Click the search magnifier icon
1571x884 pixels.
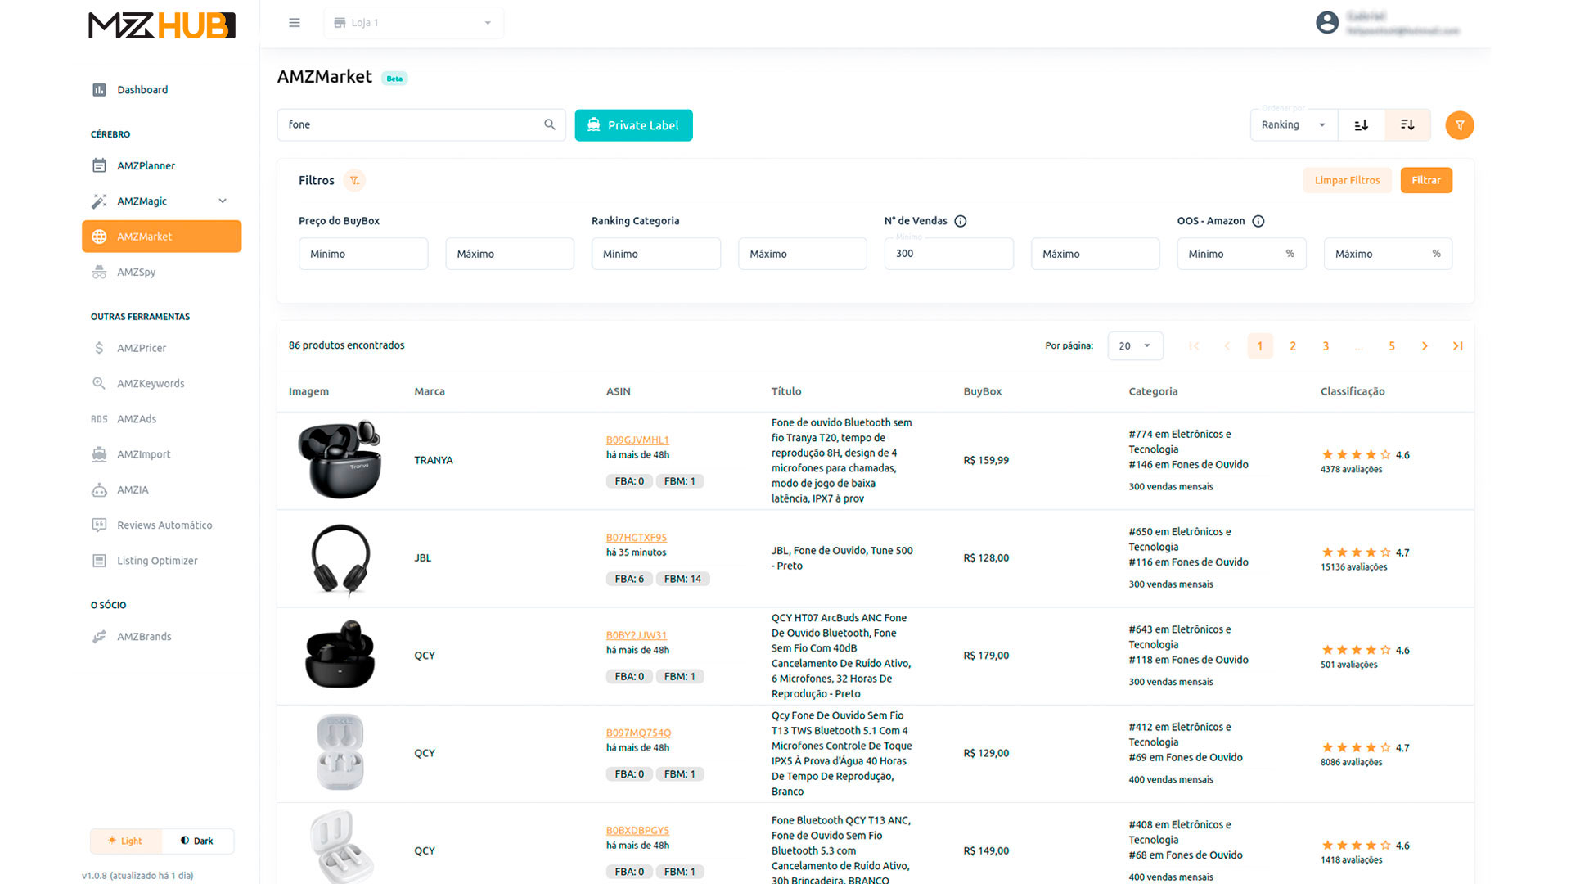point(550,124)
